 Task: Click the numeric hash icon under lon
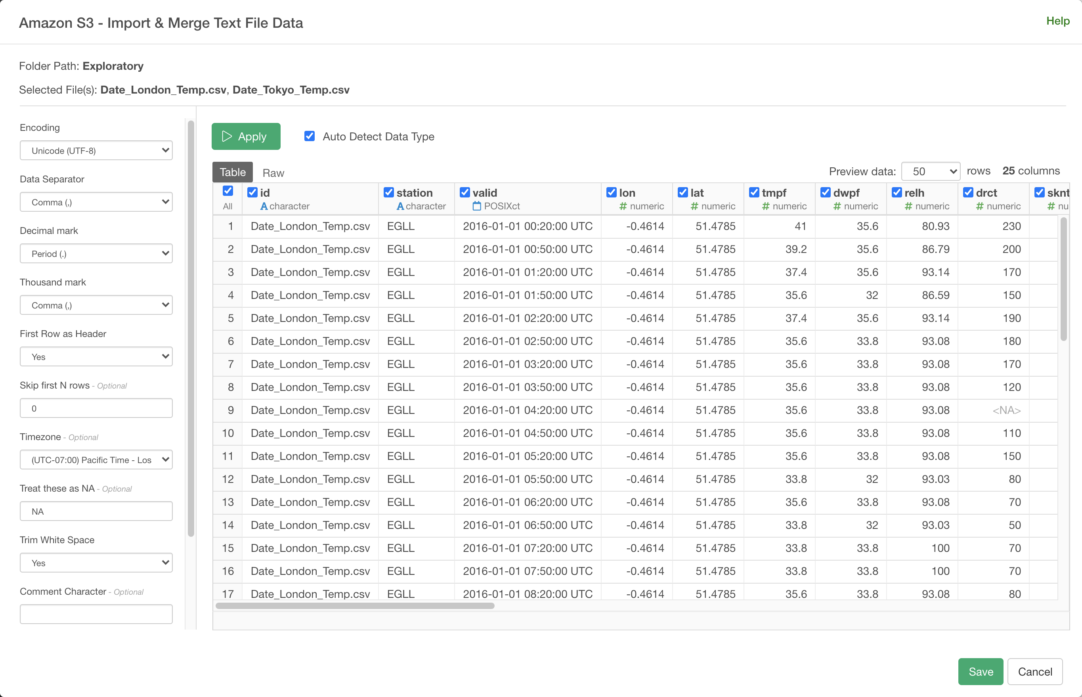pyautogui.click(x=623, y=207)
